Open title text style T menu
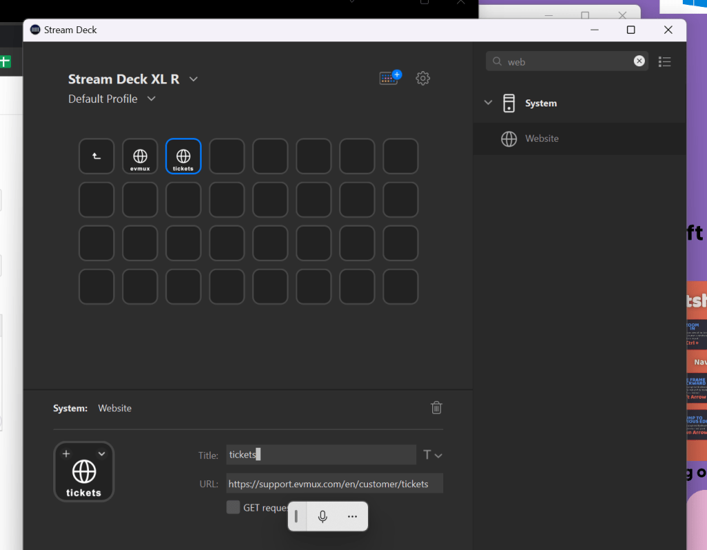Viewport: 707px width, 550px height. (x=432, y=455)
